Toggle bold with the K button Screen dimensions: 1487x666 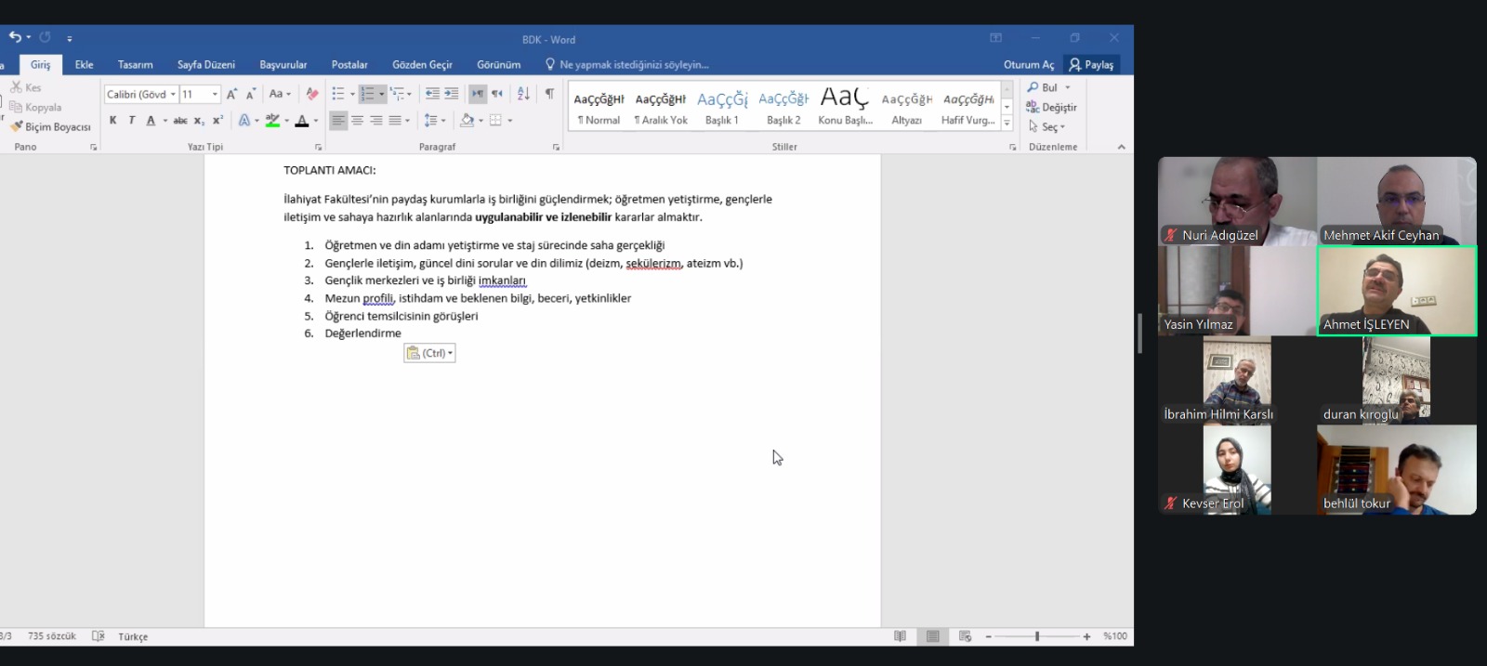click(113, 121)
